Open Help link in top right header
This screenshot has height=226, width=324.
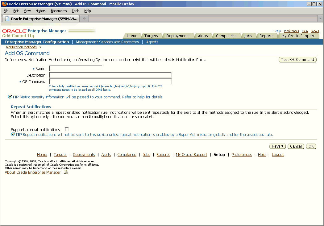305,31
